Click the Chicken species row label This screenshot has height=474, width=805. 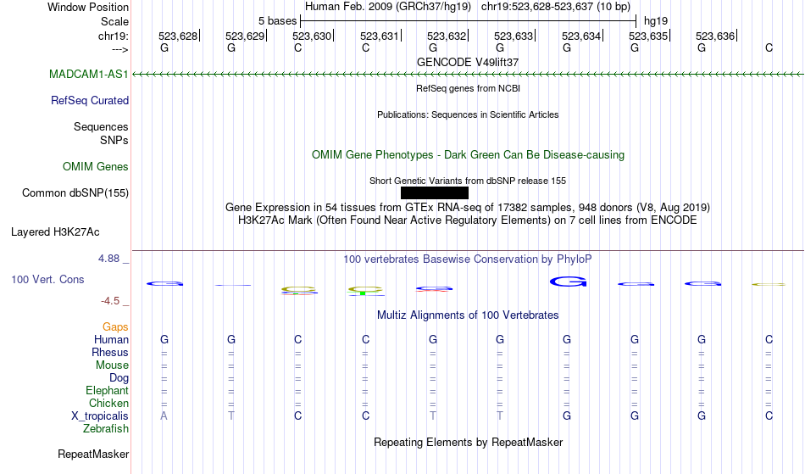point(108,403)
